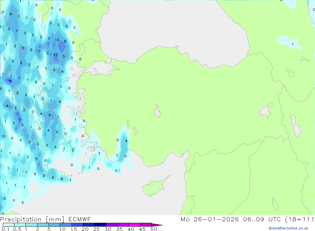Pick the 10–15 mm blue legend swatch
The width and height of the screenshot is (315, 231).
pos(66,225)
